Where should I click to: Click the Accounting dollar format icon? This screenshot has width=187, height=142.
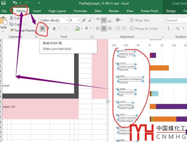point(169,28)
